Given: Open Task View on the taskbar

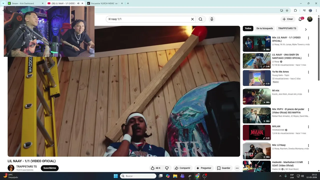Looking at the screenshot, I should [x=160, y=176].
